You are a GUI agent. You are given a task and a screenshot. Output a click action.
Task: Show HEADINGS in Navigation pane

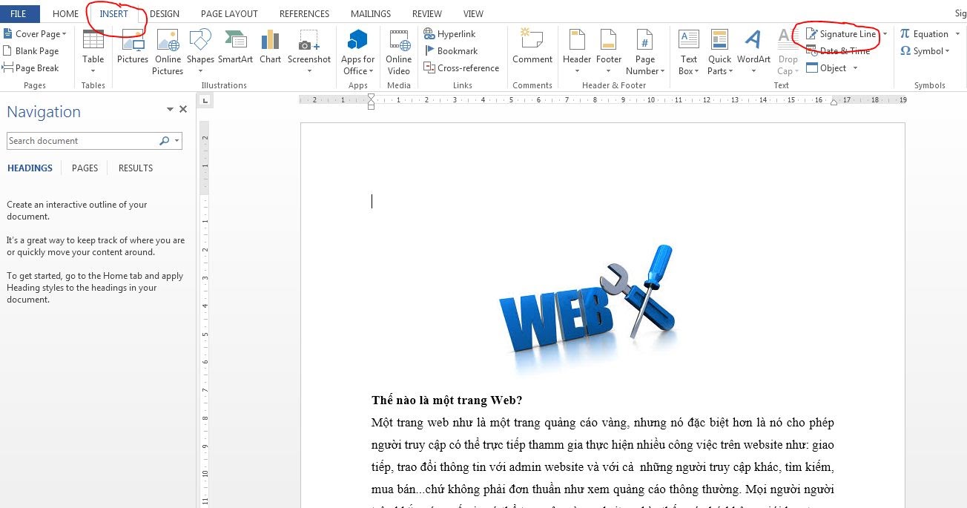pos(30,168)
